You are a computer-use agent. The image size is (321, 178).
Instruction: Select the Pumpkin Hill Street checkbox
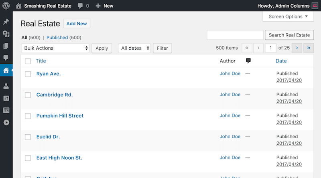point(28,116)
